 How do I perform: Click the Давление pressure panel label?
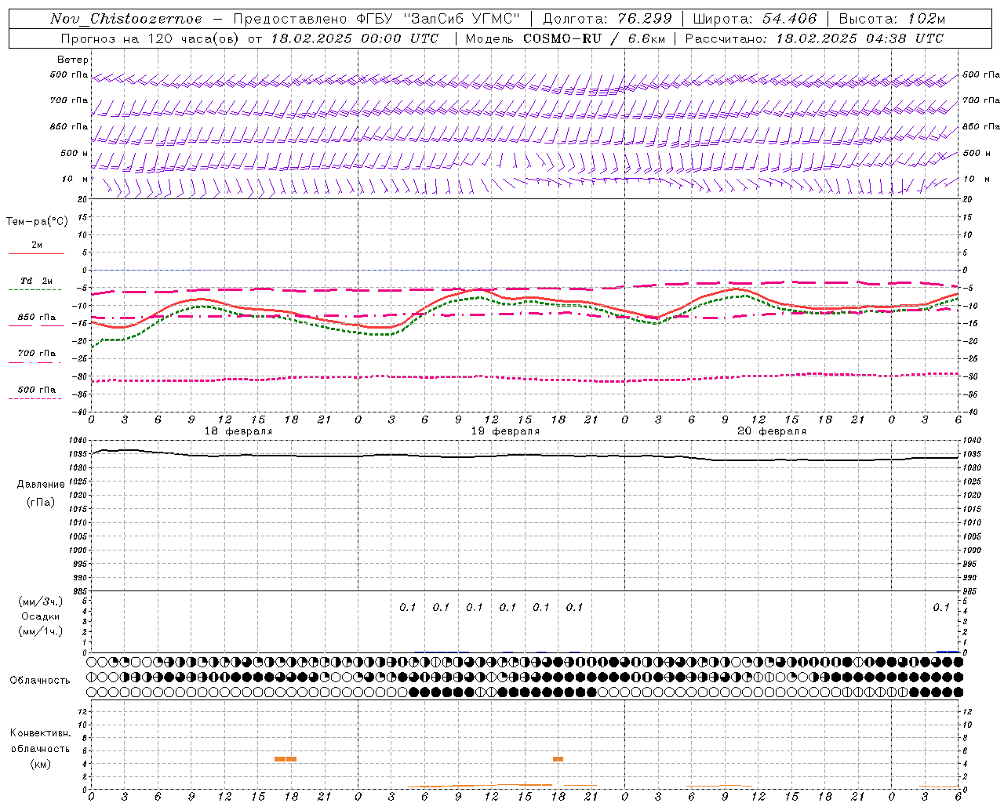tap(41, 485)
